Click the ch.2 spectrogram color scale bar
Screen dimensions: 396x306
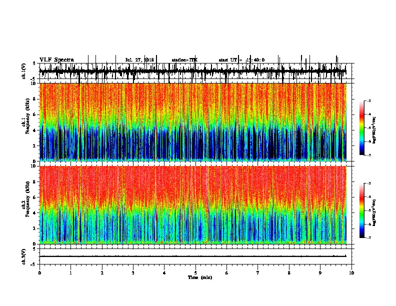[362, 210]
